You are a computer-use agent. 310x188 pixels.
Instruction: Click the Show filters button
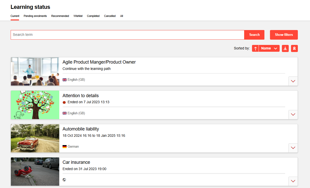[x=284, y=35]
